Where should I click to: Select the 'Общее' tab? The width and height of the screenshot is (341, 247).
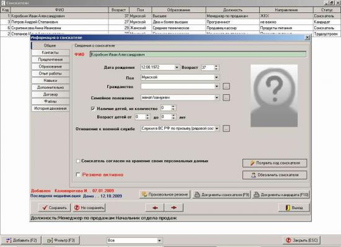click(x=50, y=45)
